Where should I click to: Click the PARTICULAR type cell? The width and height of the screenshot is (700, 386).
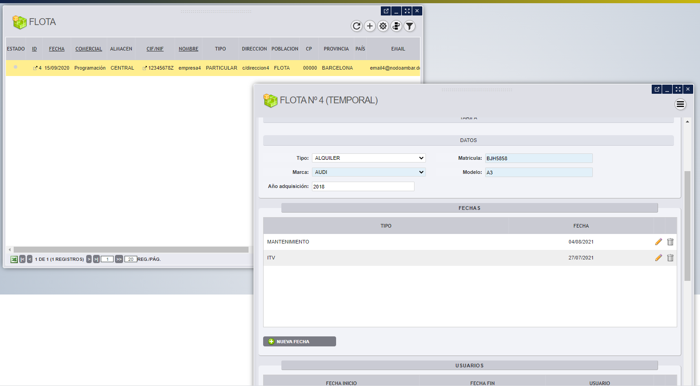pyautogui.click(x=222, y=68)
